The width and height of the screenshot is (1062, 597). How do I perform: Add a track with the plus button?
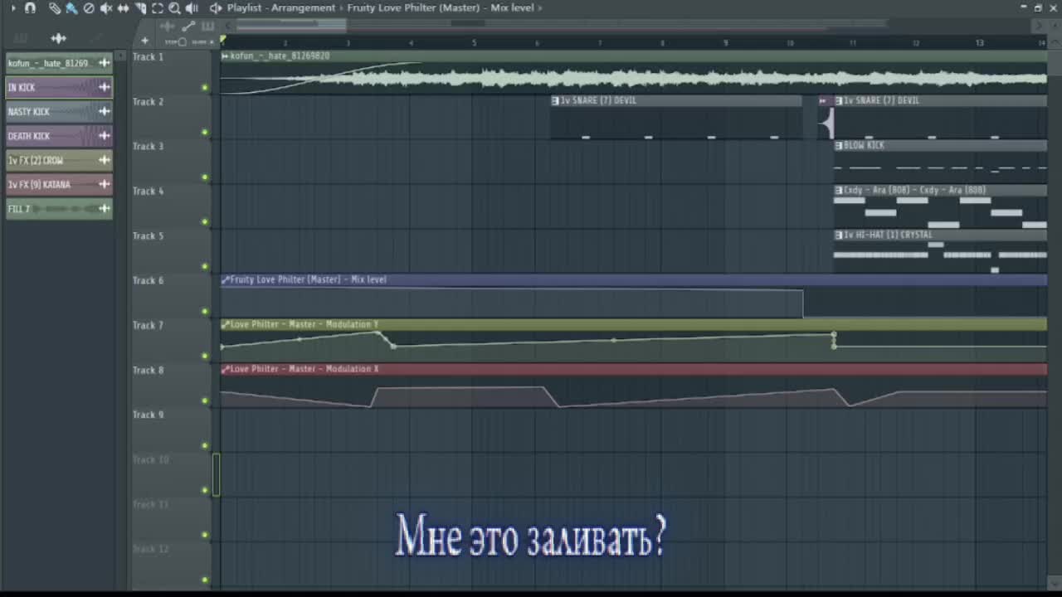click(144, 40)
